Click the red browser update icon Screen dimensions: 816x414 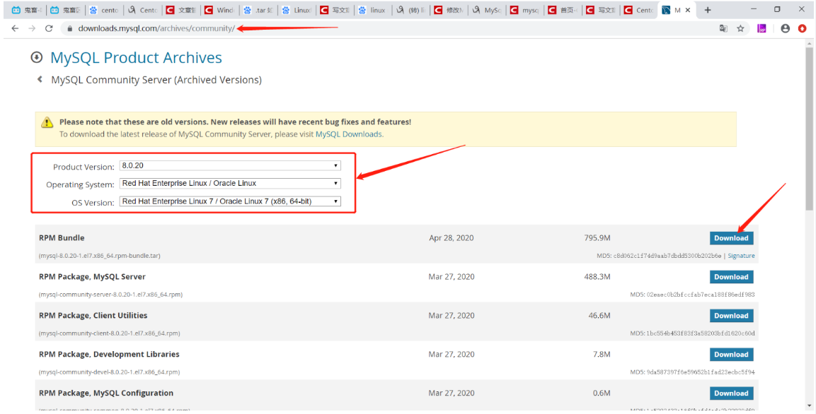(x=802, y=28)
